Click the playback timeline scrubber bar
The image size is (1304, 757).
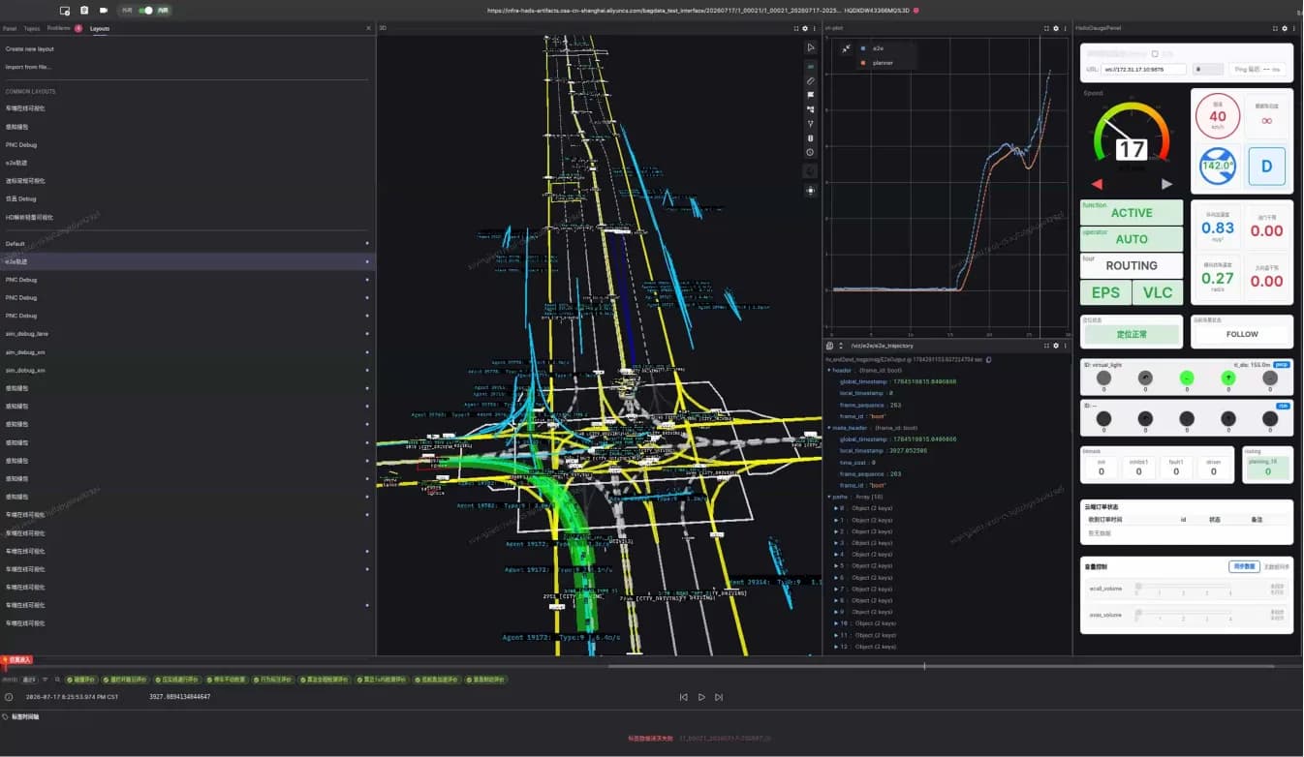(651, 666)
